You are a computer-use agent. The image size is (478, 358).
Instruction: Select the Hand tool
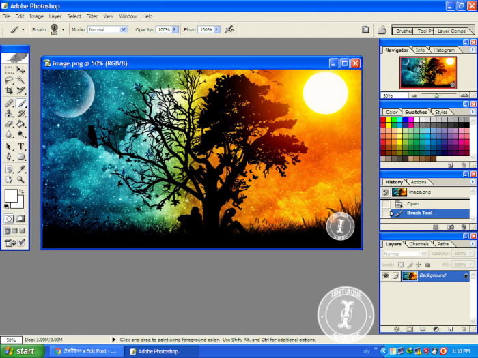click(9, 179)
